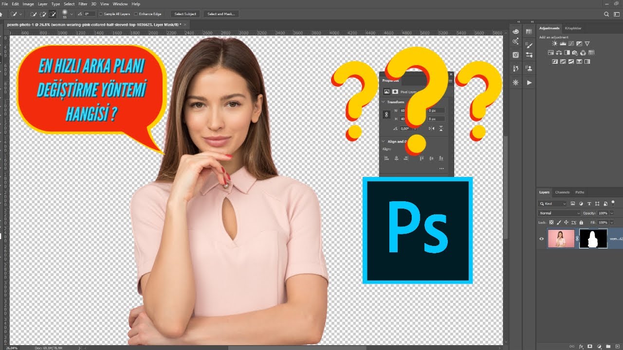Open the File menu
623x350 pixels.
coord(5,4)
